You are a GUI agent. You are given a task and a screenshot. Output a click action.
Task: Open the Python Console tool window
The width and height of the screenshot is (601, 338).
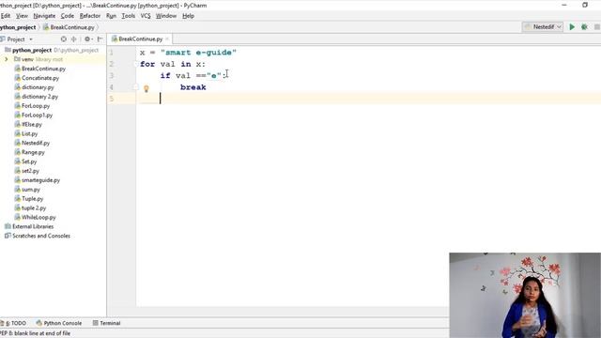click(59, 323)
